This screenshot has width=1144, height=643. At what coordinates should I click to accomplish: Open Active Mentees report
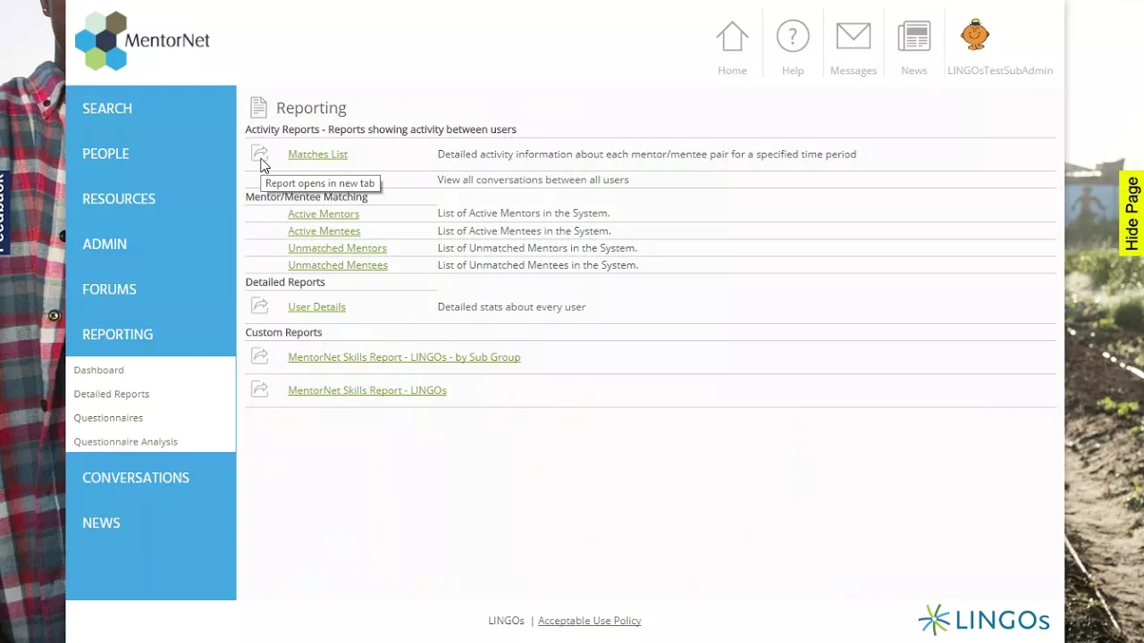click(x=324, y=230)
